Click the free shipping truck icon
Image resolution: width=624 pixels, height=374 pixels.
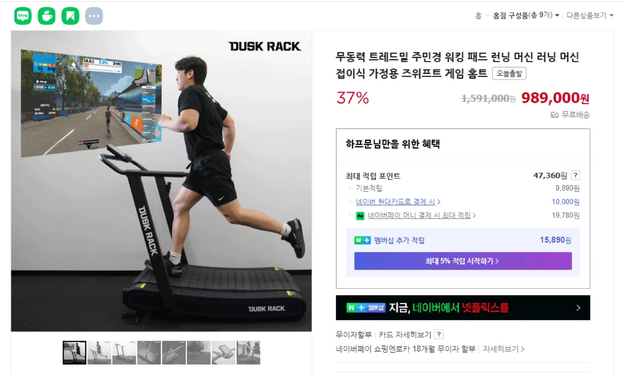(554, 115)
